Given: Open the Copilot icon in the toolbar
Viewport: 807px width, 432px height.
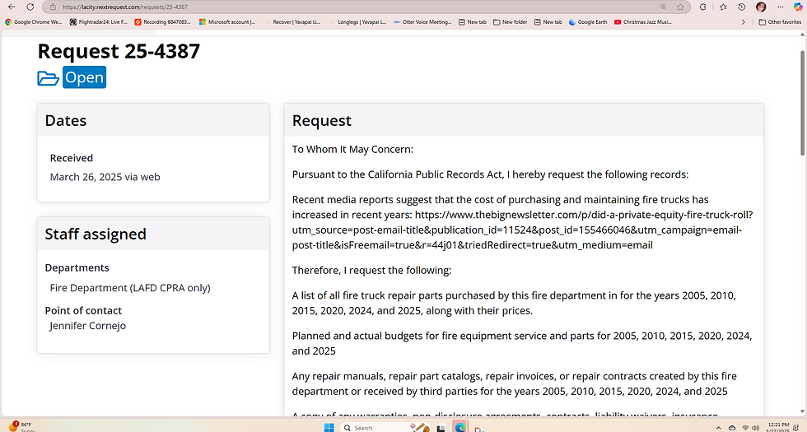Looking at the screenshot, I should pos(798,7).
